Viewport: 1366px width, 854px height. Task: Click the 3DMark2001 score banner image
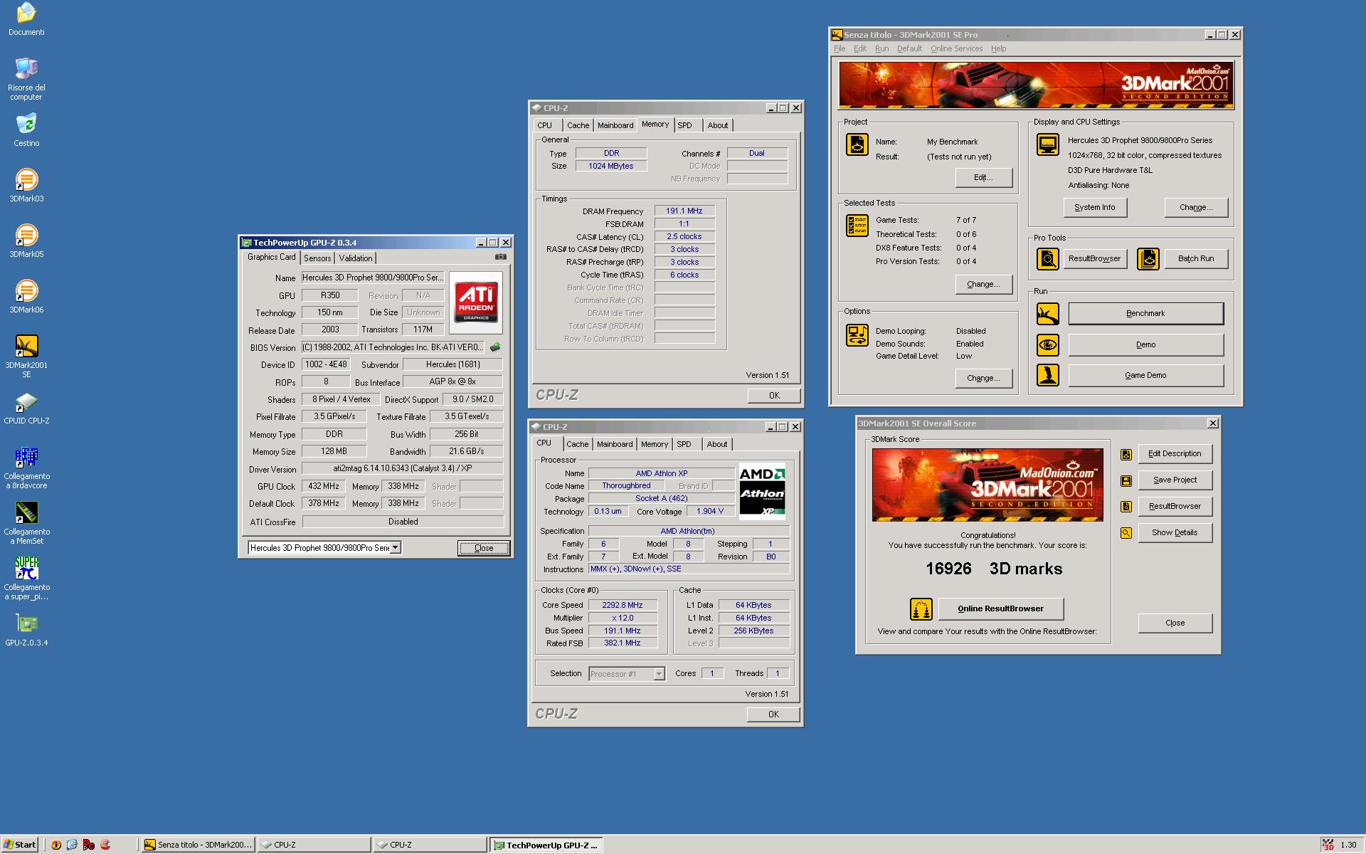click(x=988, y=485)
